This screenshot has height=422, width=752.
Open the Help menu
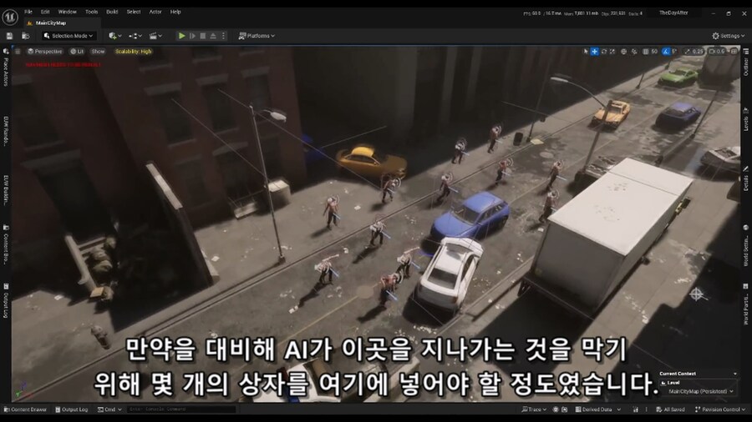(175, 12)
